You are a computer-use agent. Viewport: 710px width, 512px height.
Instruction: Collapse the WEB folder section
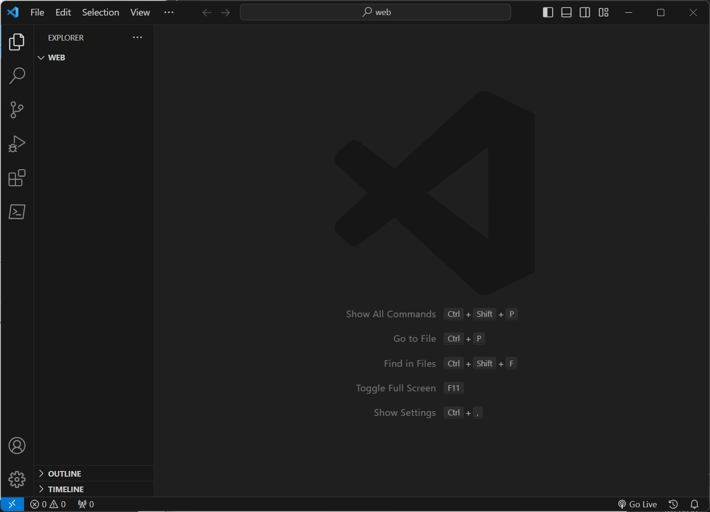(x=94, y=58)
